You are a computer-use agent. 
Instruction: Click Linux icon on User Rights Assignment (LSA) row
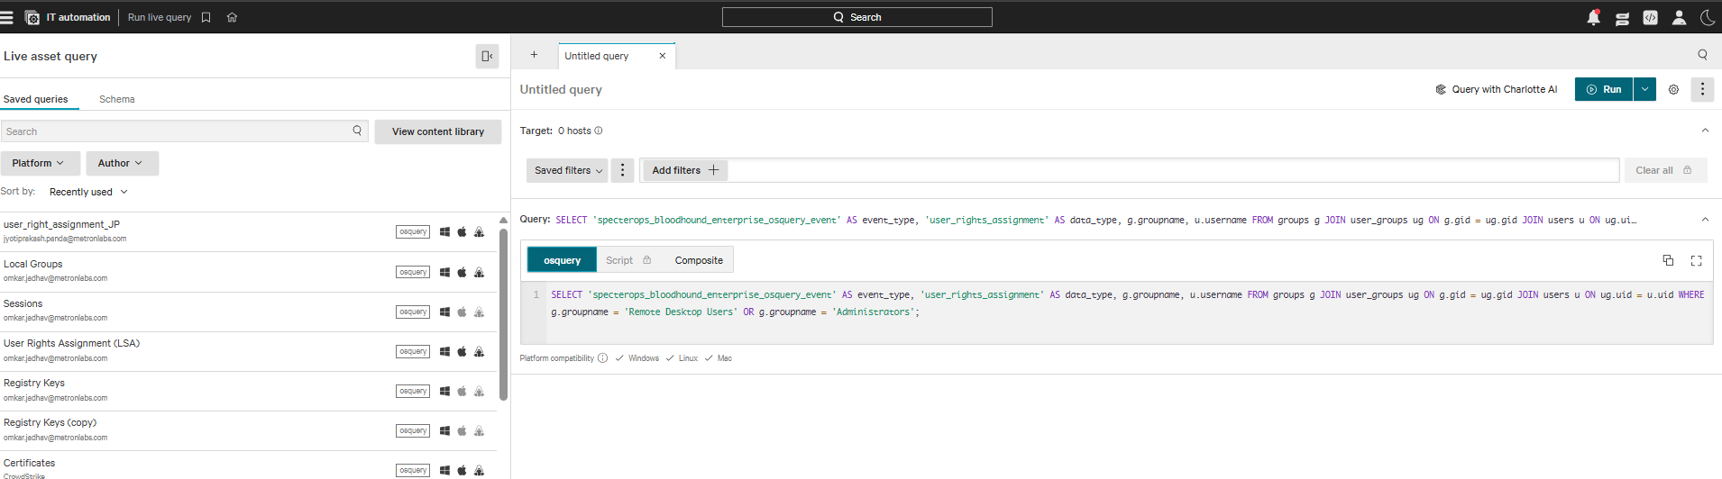point(479,351)
